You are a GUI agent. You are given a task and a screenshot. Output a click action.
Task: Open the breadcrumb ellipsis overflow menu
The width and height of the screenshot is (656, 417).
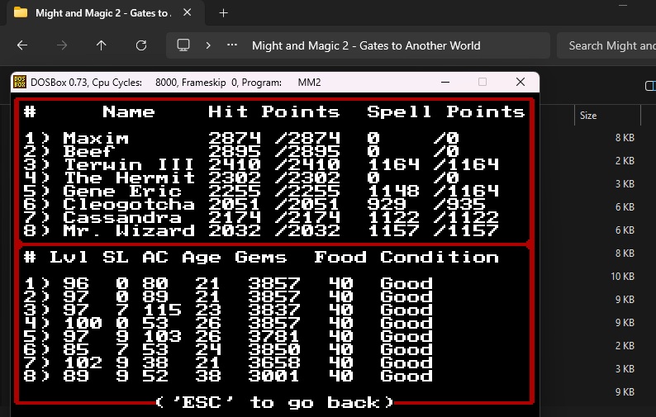[x=232, y=45]
